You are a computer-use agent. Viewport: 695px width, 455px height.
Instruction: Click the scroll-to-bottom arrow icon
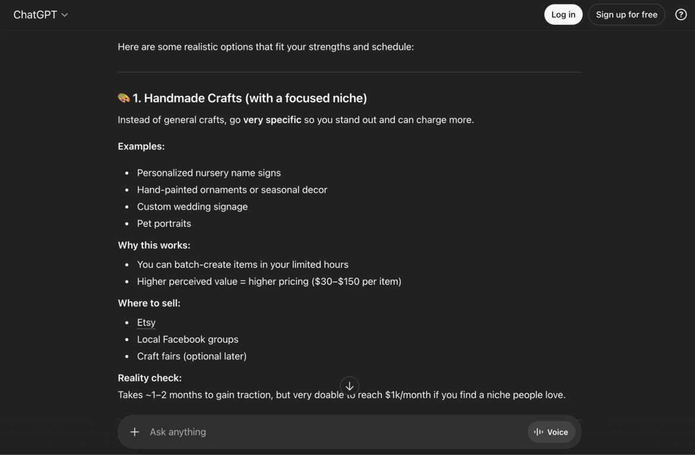click(x=350, y=386)
